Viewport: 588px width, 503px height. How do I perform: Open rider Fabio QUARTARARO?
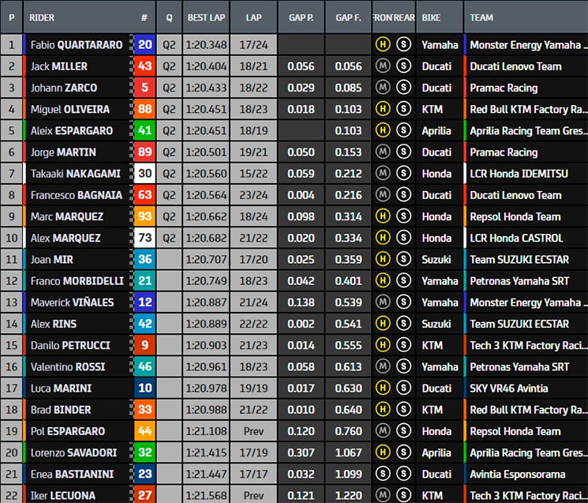[x=77, y=45]
